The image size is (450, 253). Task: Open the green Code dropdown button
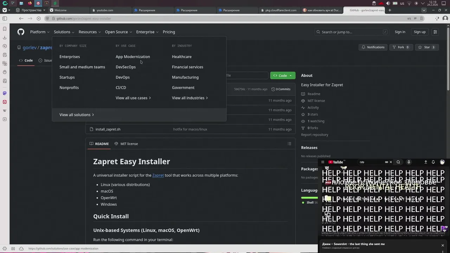point(283,76)
